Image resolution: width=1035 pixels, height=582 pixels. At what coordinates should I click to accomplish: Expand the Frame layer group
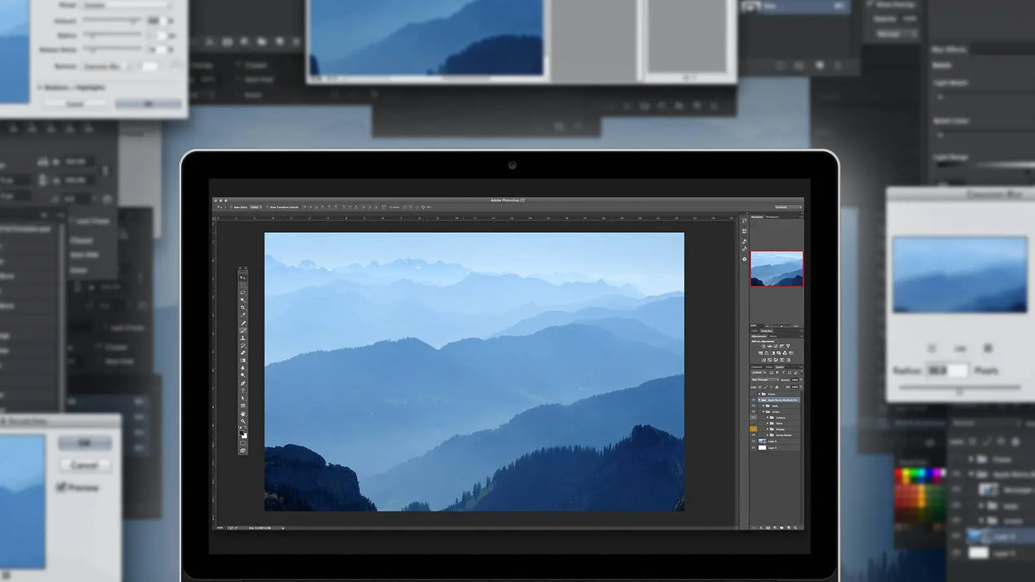pos(759,394)
